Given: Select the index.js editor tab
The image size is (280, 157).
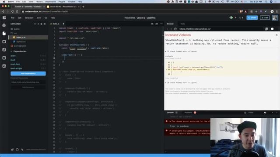Looking at the screenshot, I should 56,24.
